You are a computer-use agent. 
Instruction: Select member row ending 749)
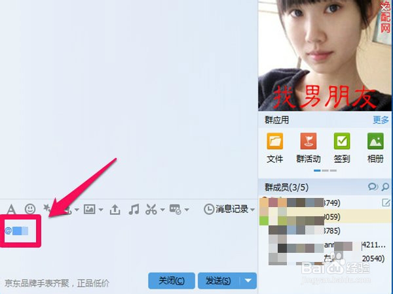[x=325, y=203]
